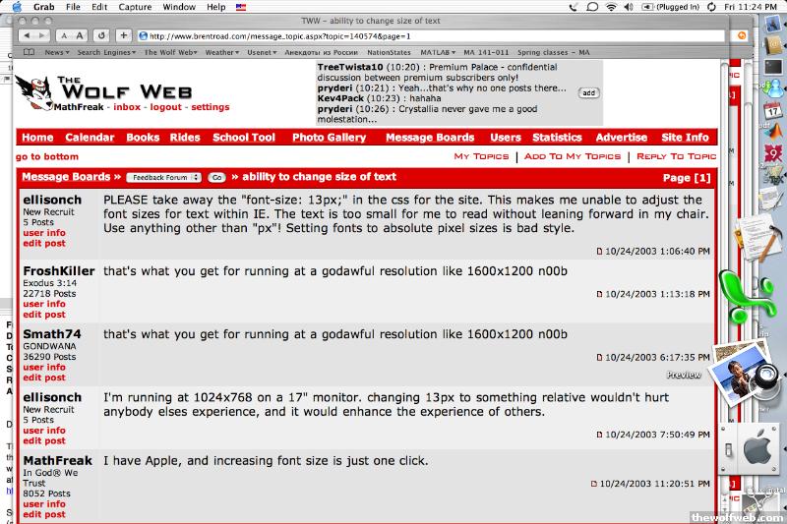The height and width of the screenshot is (524, 787).
Task: Open the Edit menu
Action: click(99, 7)
